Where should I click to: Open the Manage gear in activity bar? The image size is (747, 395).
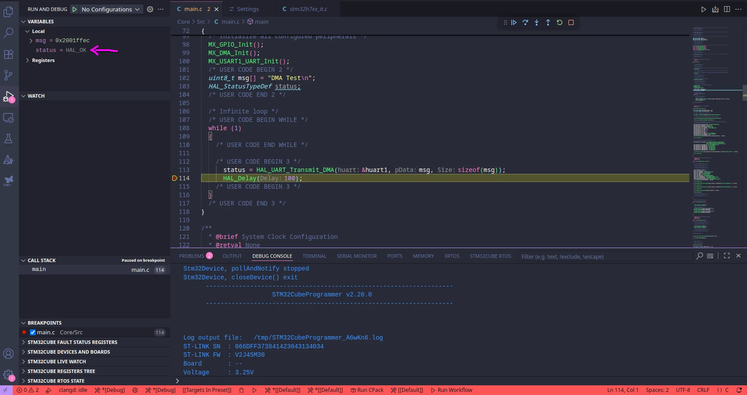[8, 375]
